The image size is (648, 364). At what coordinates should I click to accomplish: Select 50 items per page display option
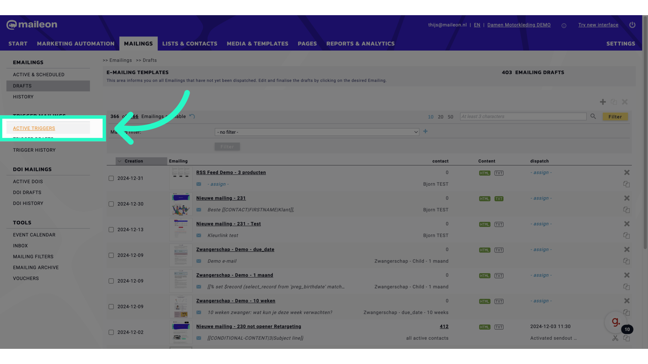(x=451, y=116)
